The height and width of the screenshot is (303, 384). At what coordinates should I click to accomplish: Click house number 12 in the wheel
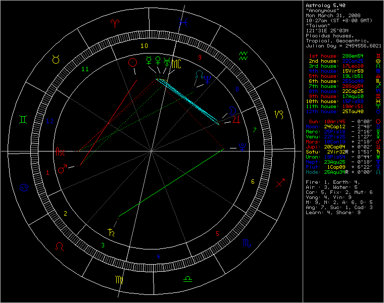50,121
